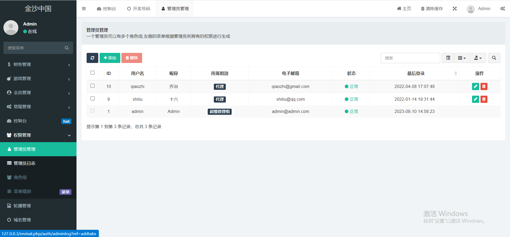This screenshot has width=510, height=237.
Task: Delete the shiliu admin row
Action: pyautogui.click(x=484, y=99)
